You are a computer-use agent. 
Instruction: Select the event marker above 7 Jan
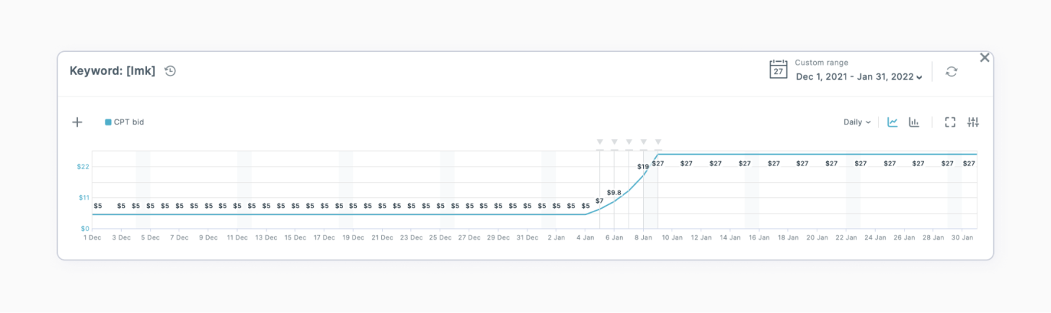pos(629,142)
